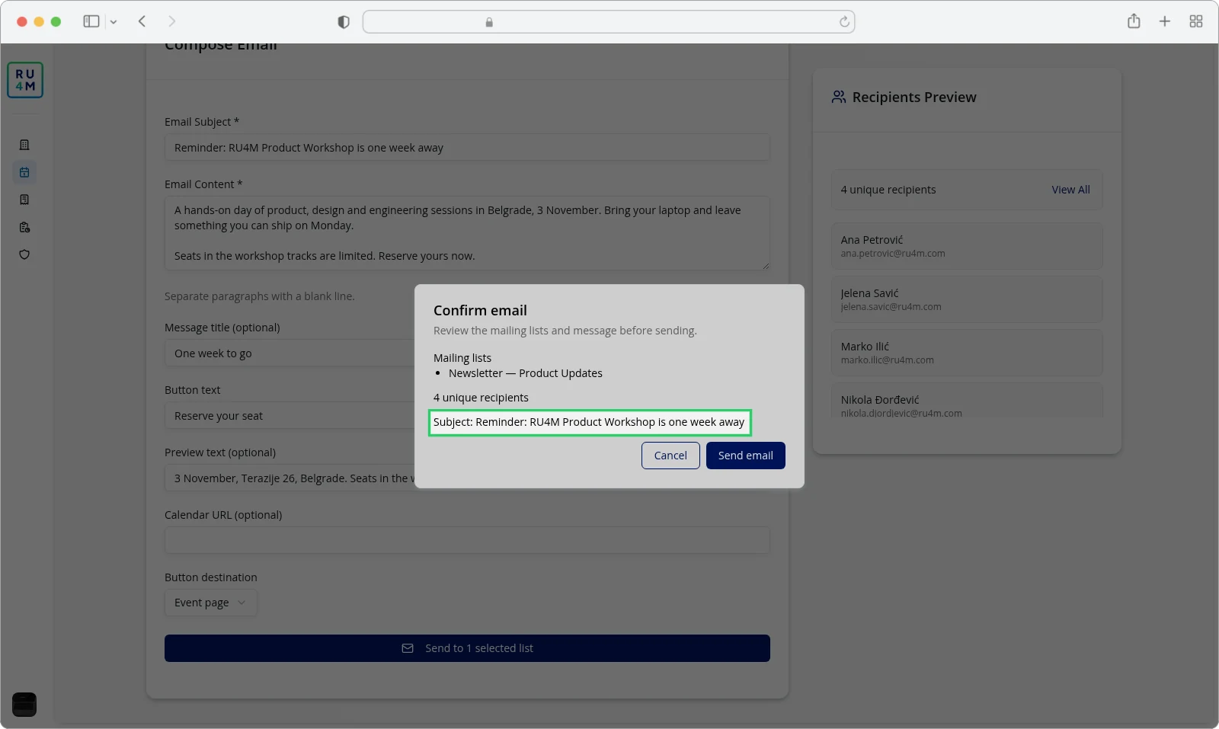Open the Safari share icon
Screen dimensions: 1219x729
click(x=1134, y=21)
